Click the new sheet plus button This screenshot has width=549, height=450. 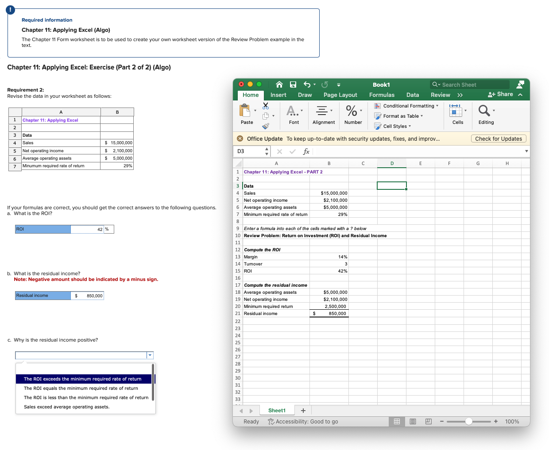pos(303,410)
